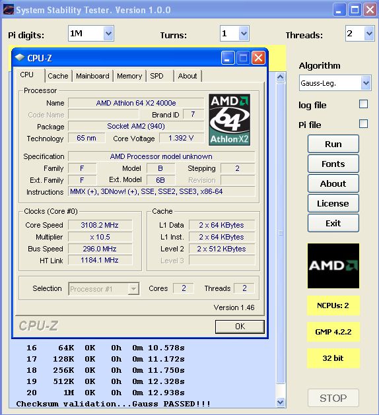This screenshot has width=379, height=415.
Task: Click result row 18 for 256K digits
Action: (x=106, y=370)
